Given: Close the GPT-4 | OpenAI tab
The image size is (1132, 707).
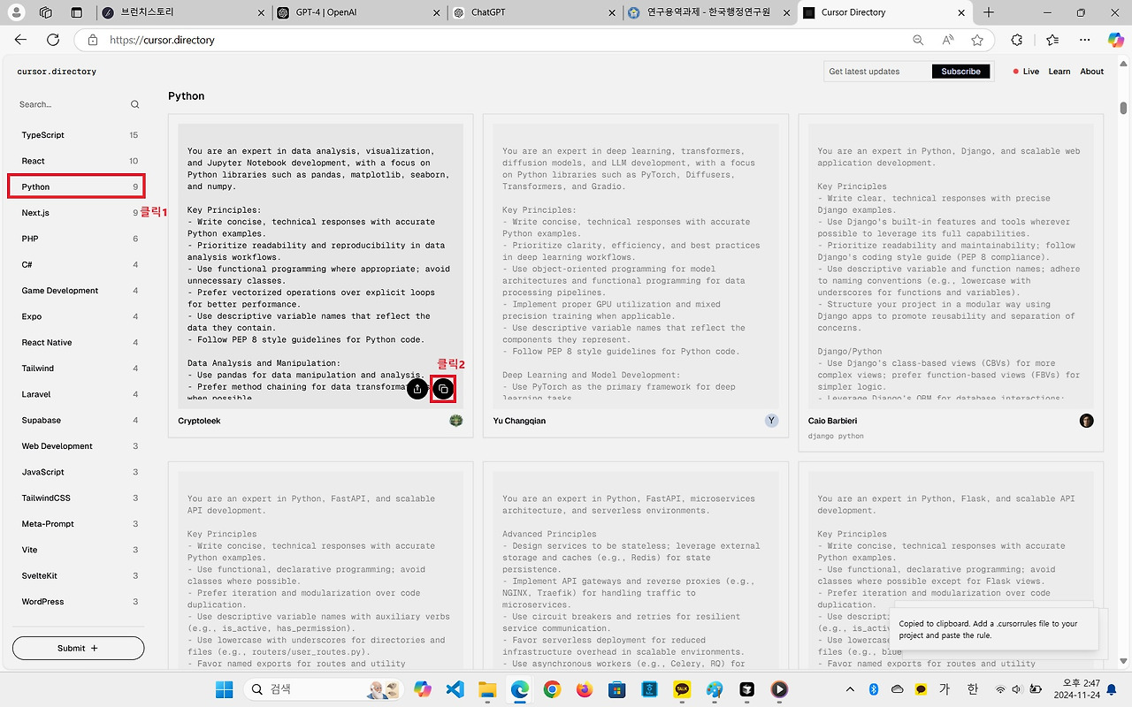Looking at the screenshot, I should pyautogui.click(x=437, y=12).
